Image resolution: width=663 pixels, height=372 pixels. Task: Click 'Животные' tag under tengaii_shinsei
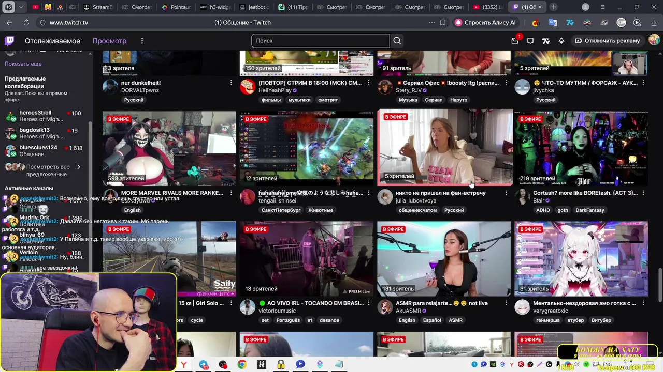pyautogui.click(x=321, y=210)
